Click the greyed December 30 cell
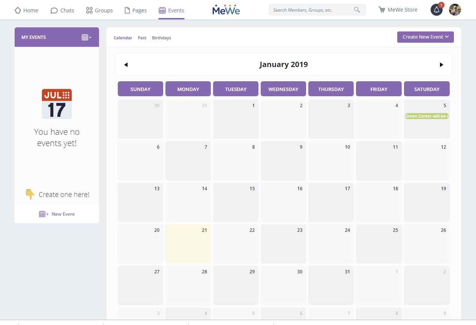This screenshot has height=325, width=476. (x=140, y=119)
